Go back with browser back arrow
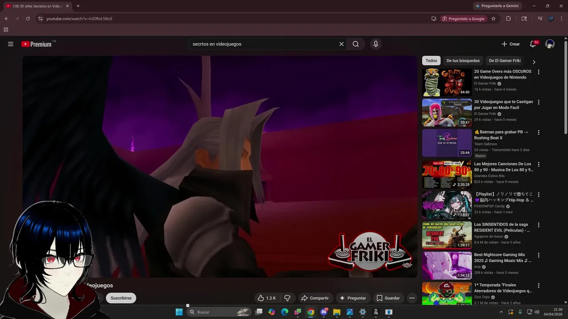The width and height of the screenshot is (568, 319). coord(6,19)
